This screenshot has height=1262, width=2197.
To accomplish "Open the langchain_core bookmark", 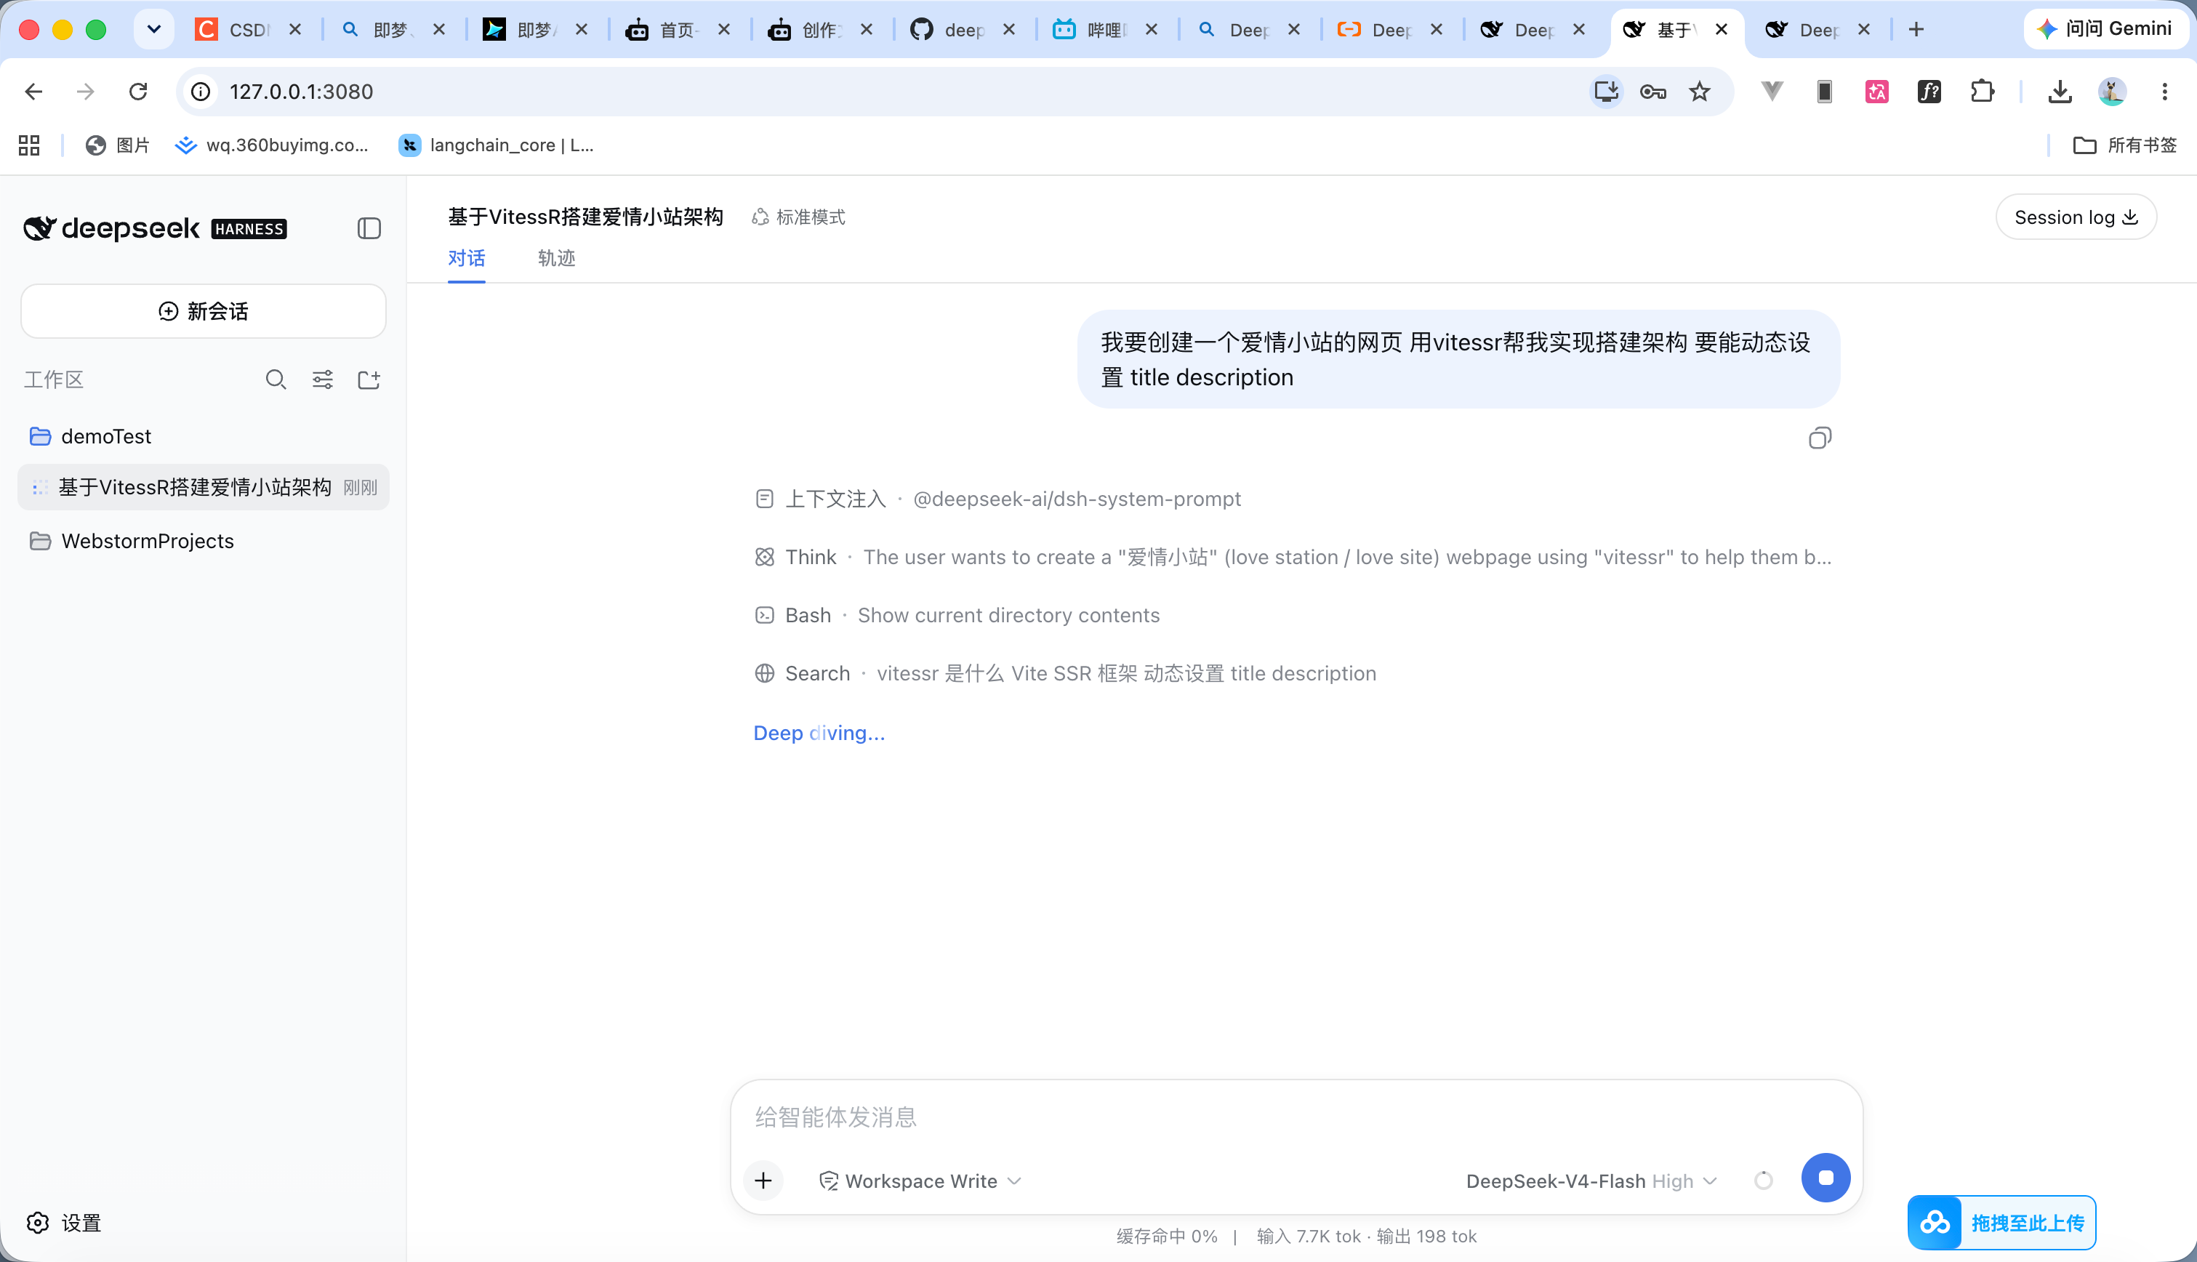I will point(496,145).
